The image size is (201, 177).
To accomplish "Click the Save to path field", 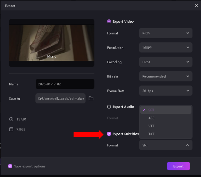I will click(x=60, y=99).
